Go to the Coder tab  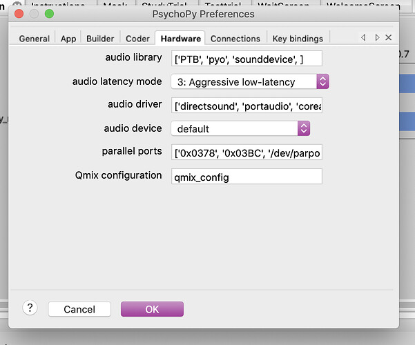click(137, 39)
